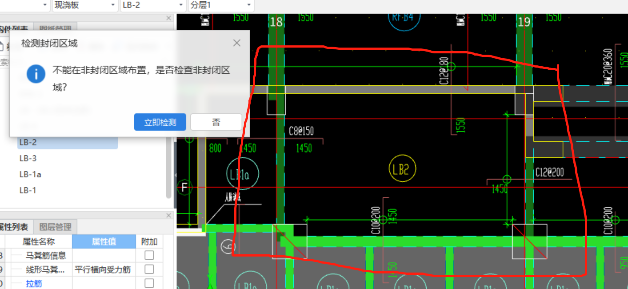
Task: Tick the 附加 checkbox for 马凳筋信息
Action: [149, 255]
